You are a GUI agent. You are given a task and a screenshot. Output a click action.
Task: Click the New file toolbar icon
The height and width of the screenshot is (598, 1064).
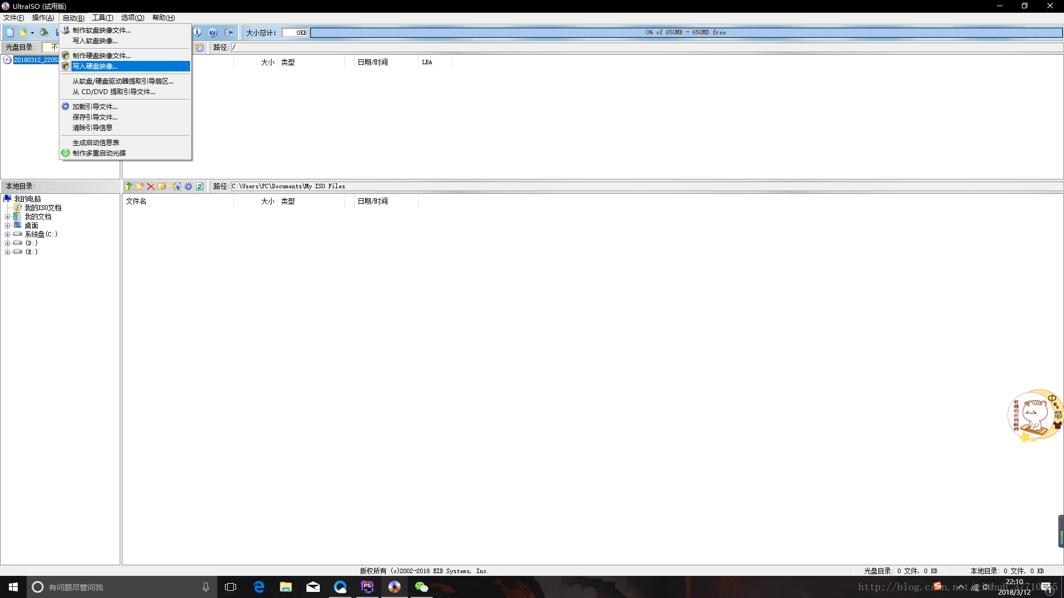click(10, 33)
